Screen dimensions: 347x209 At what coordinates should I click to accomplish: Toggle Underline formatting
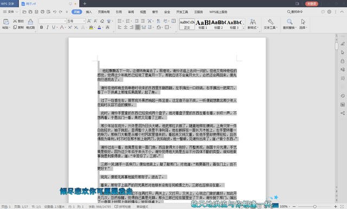(53, 28)
